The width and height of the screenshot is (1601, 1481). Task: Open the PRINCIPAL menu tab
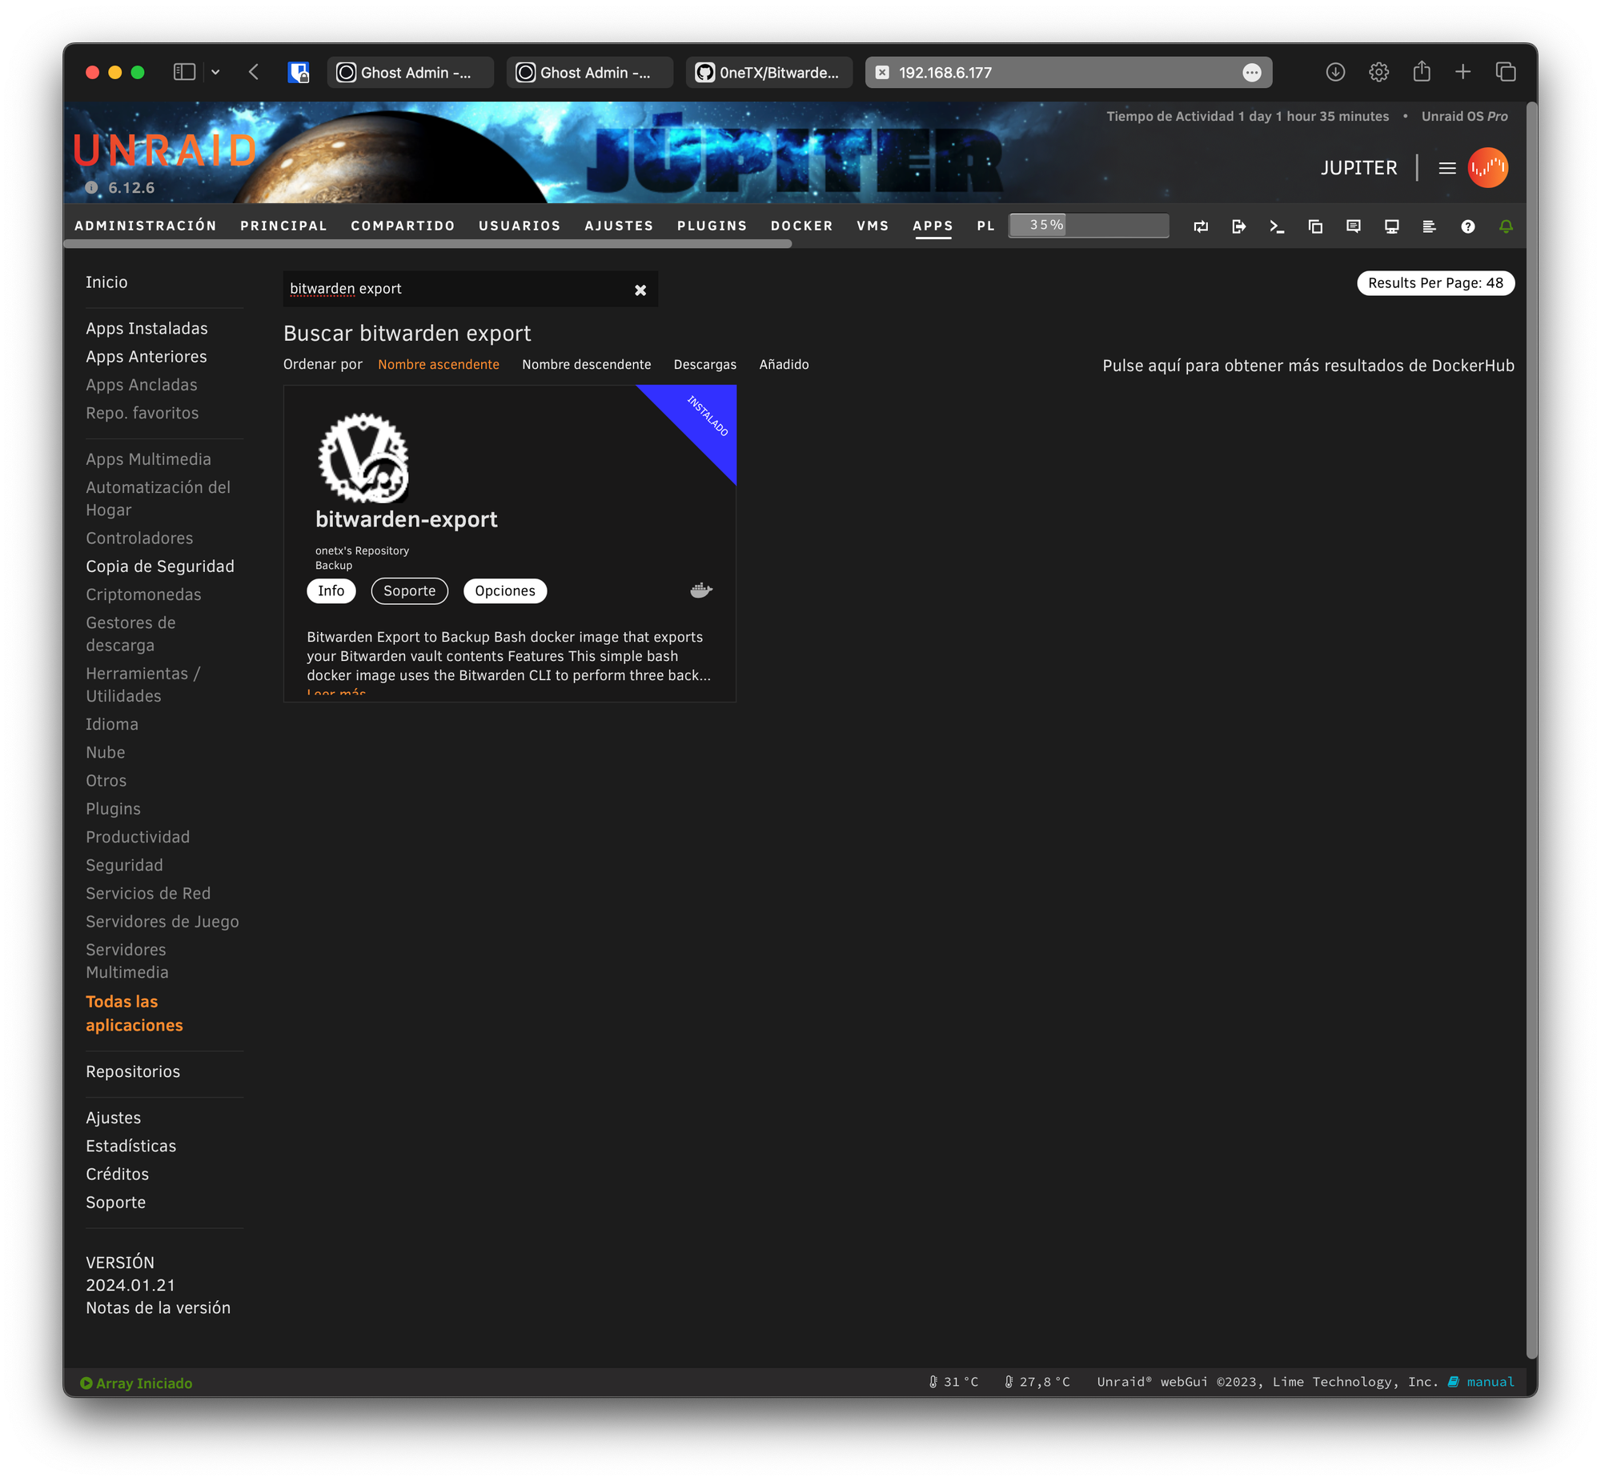pyautogui.click(x=284, y=226)
